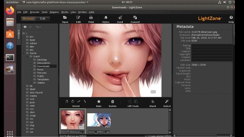244x137 pixels.
Task: Go forward using folder navigation right arrow
Action: coord(30,27)
